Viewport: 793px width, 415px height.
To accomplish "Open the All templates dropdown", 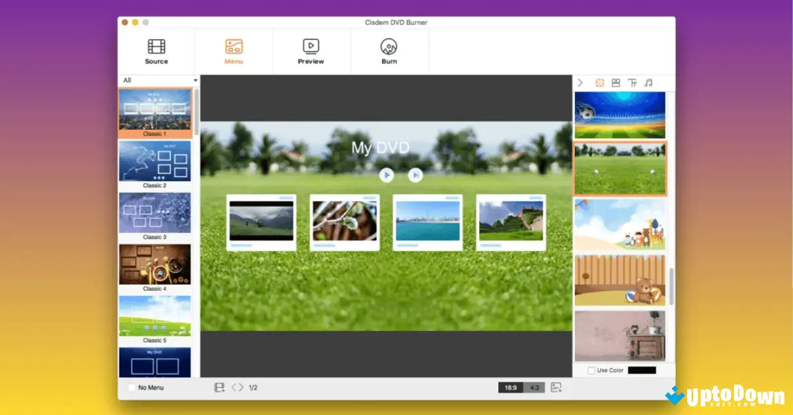I will click(159, 81).
